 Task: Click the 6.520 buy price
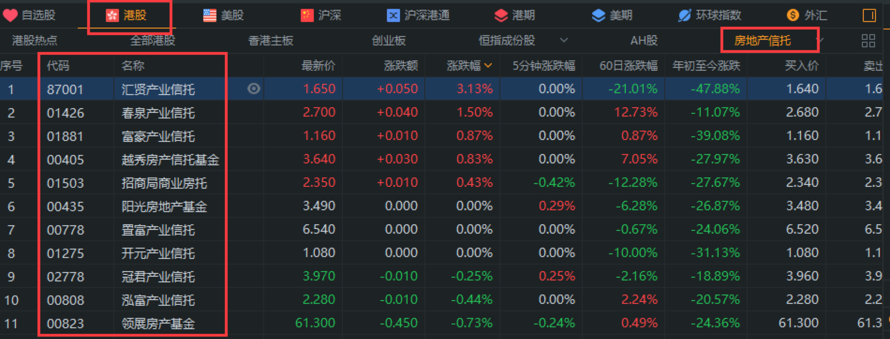click(x=802, y=229)
